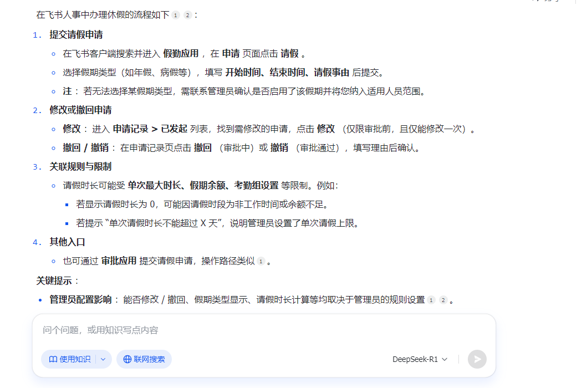587x388 pixels.
Task: Click the 修改或撤回申请 heading
Action: 80,110
